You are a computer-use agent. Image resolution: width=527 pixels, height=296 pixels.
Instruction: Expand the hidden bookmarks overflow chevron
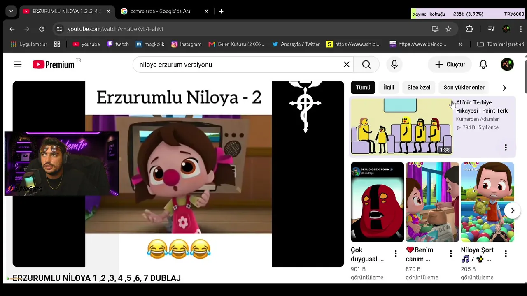point(461,44)
